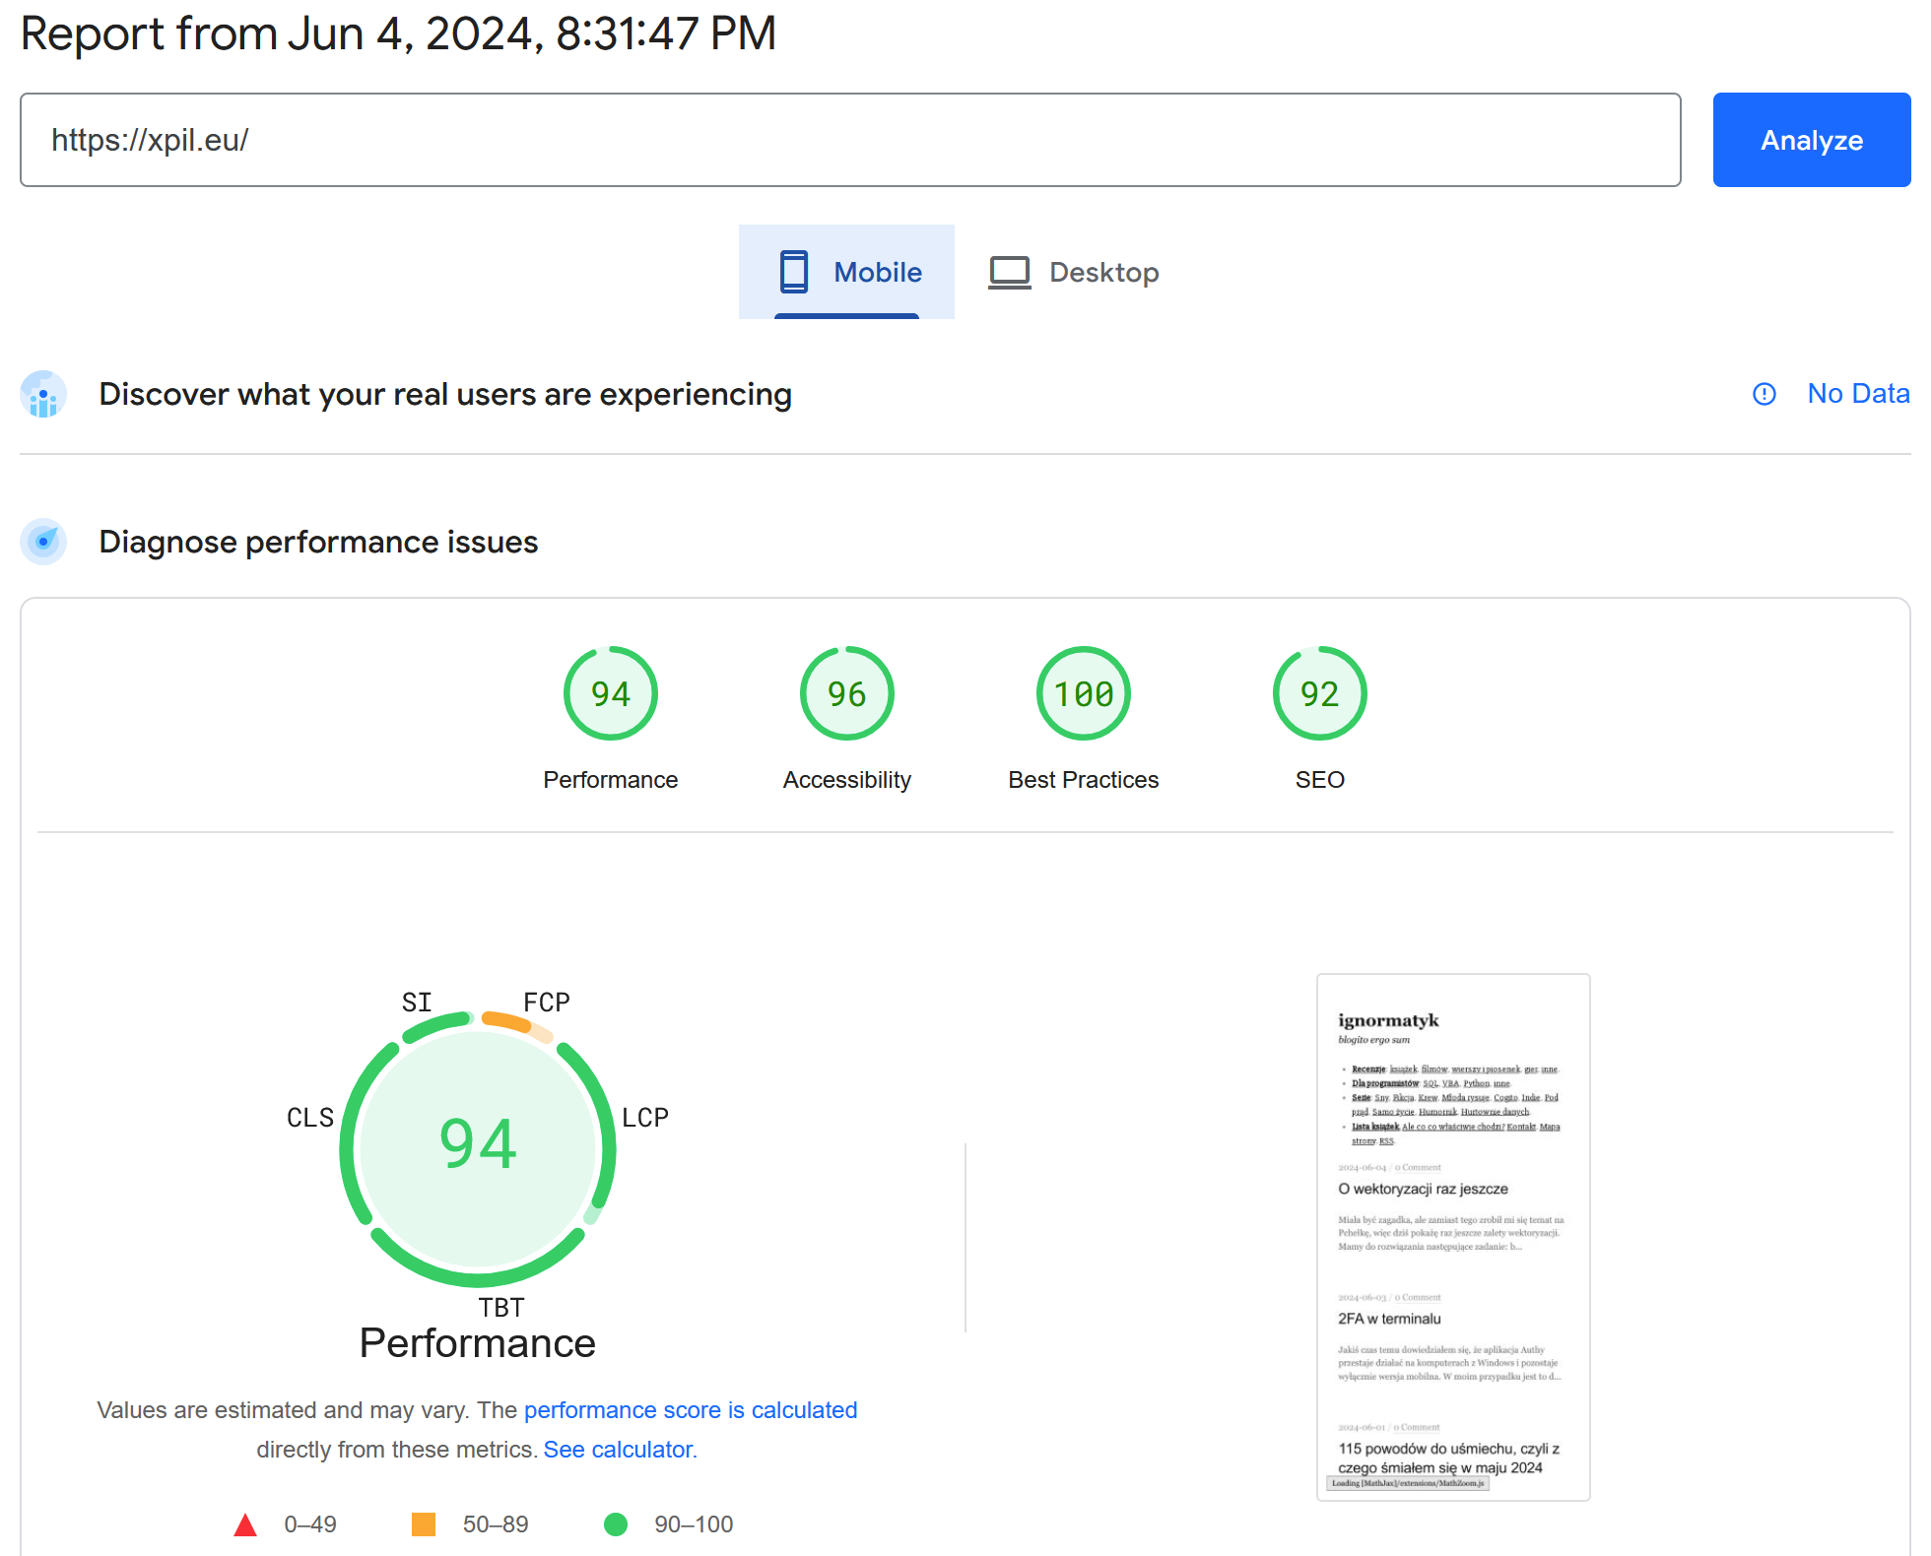This screenshot has height=1556, width=1931.
Task: Click the desktop laptop icon
Action: click(x=1009, y=272)
